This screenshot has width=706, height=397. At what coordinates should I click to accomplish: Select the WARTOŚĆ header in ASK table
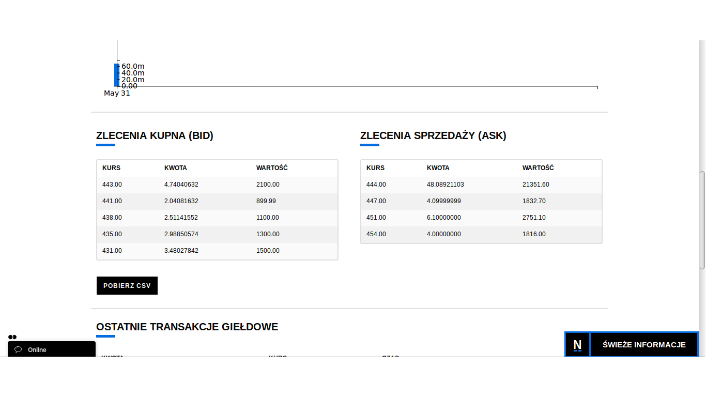pos(538,168)
